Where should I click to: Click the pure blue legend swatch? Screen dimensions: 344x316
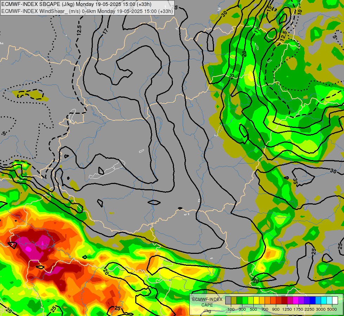click(x=313, y=301)
